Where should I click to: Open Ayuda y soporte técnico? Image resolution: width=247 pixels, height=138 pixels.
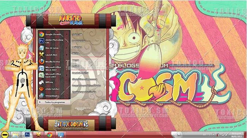tap(84, 92)
